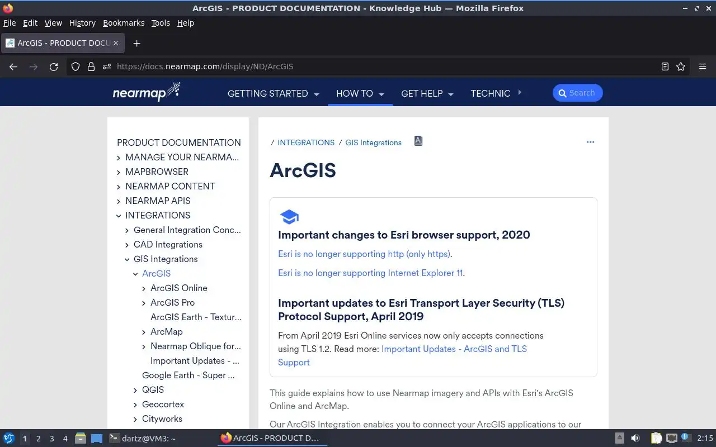The height and width of the screenshot is (447, 716).
Task: Click the padlock site security icon
Action: click(91, 66)
